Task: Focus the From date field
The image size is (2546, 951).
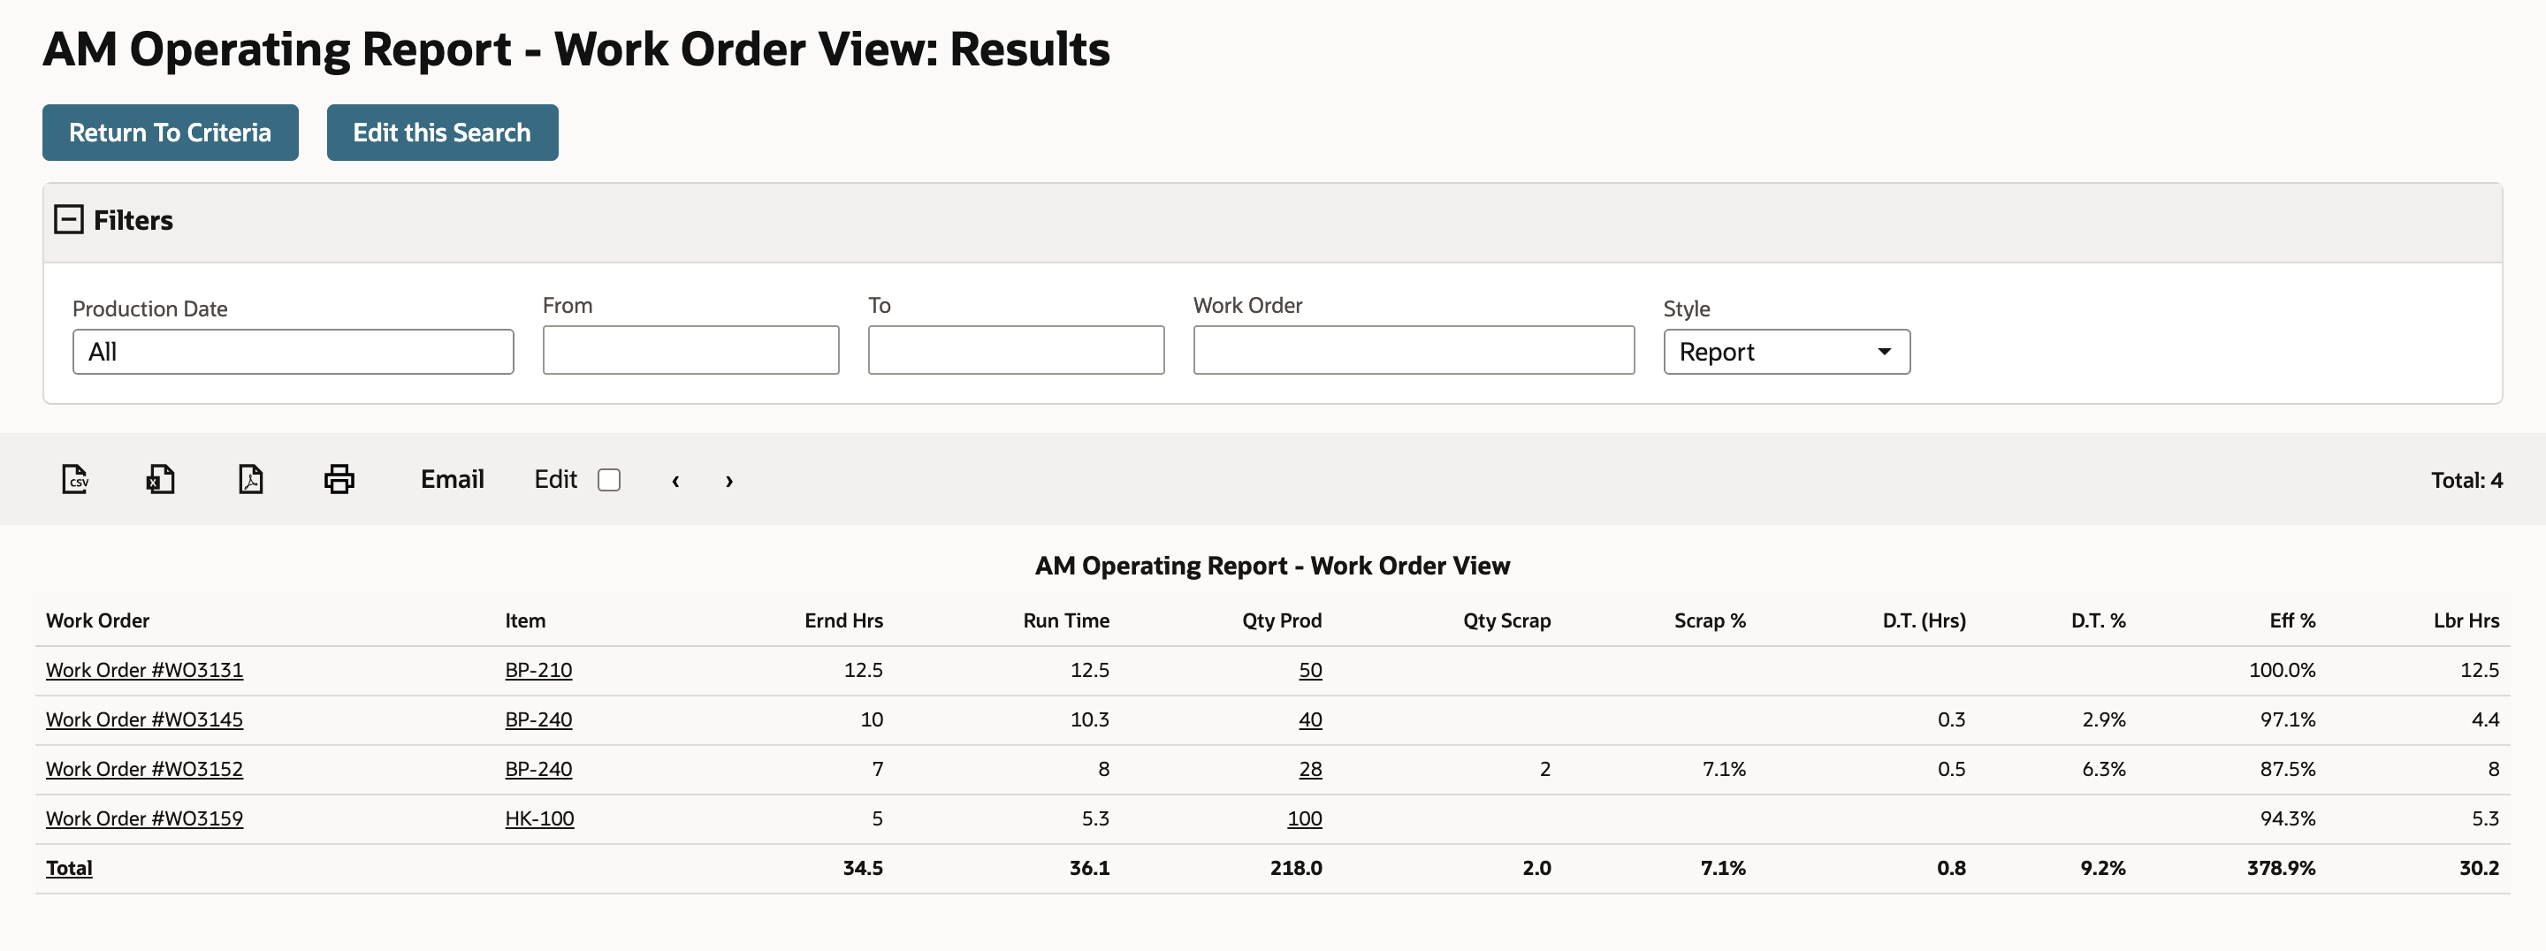Action: pos(690,350)
